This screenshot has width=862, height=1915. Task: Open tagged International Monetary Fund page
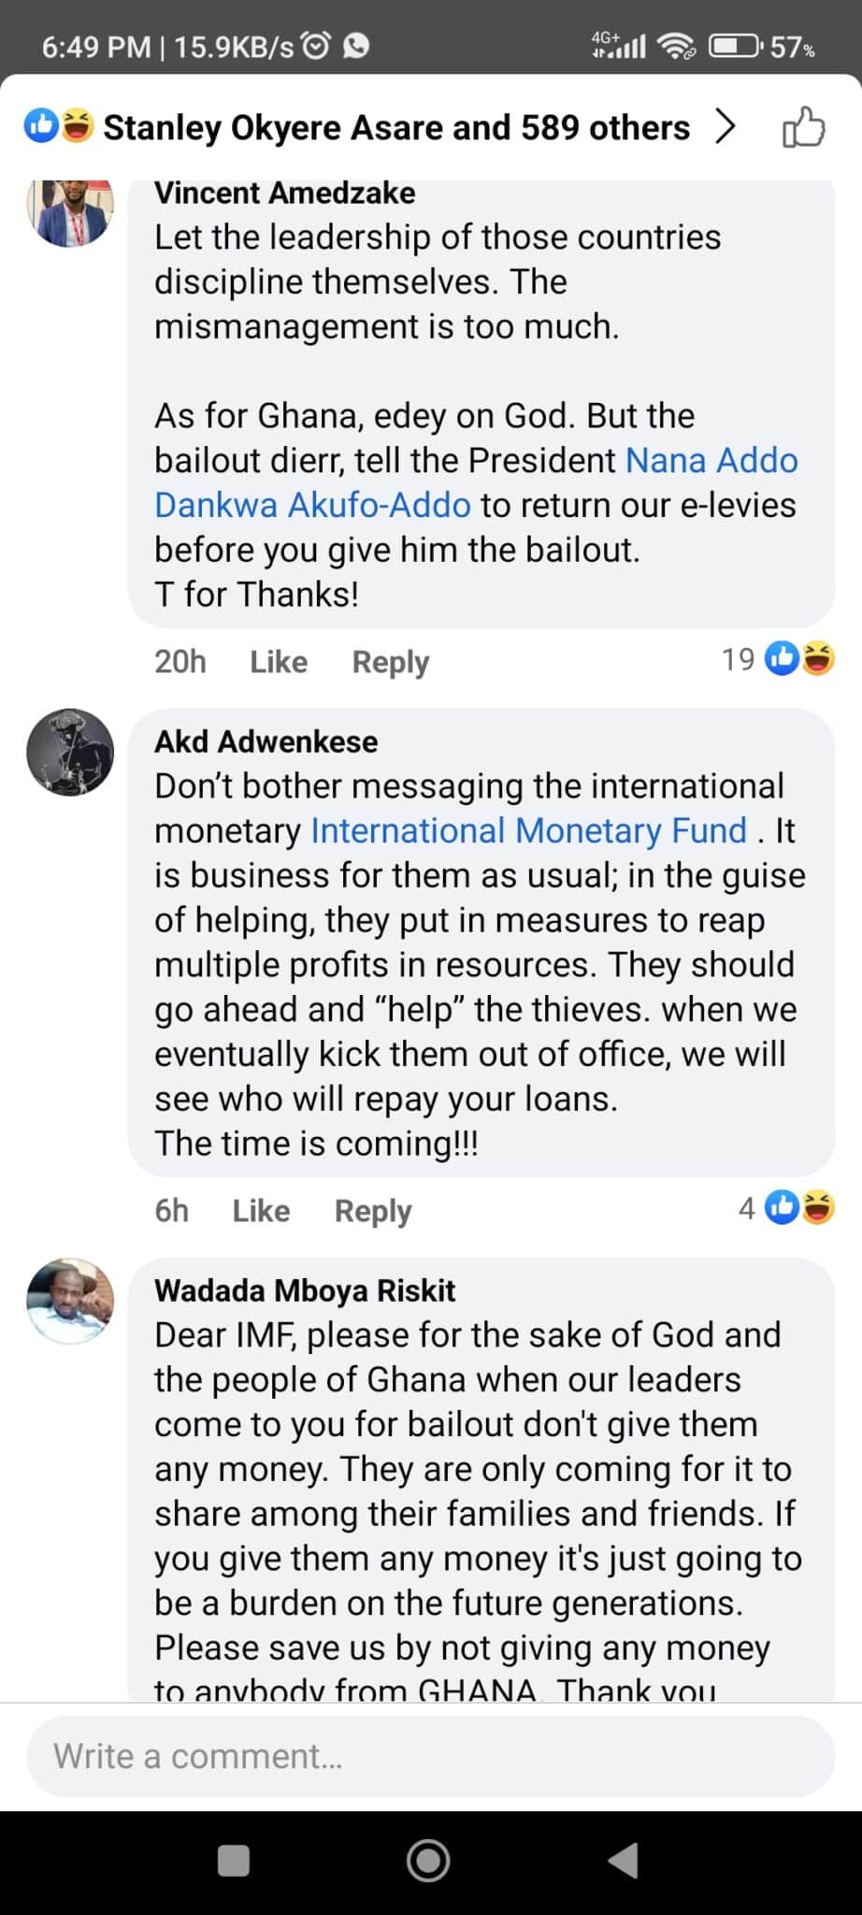tap(528, 830)
